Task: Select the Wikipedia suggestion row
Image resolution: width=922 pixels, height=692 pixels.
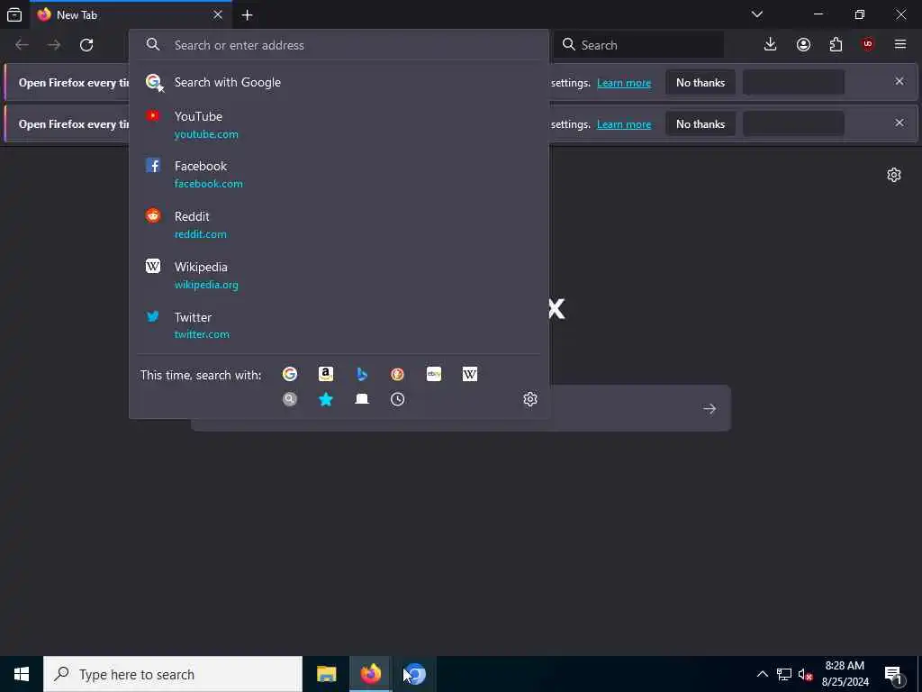Action: point(339,276)
